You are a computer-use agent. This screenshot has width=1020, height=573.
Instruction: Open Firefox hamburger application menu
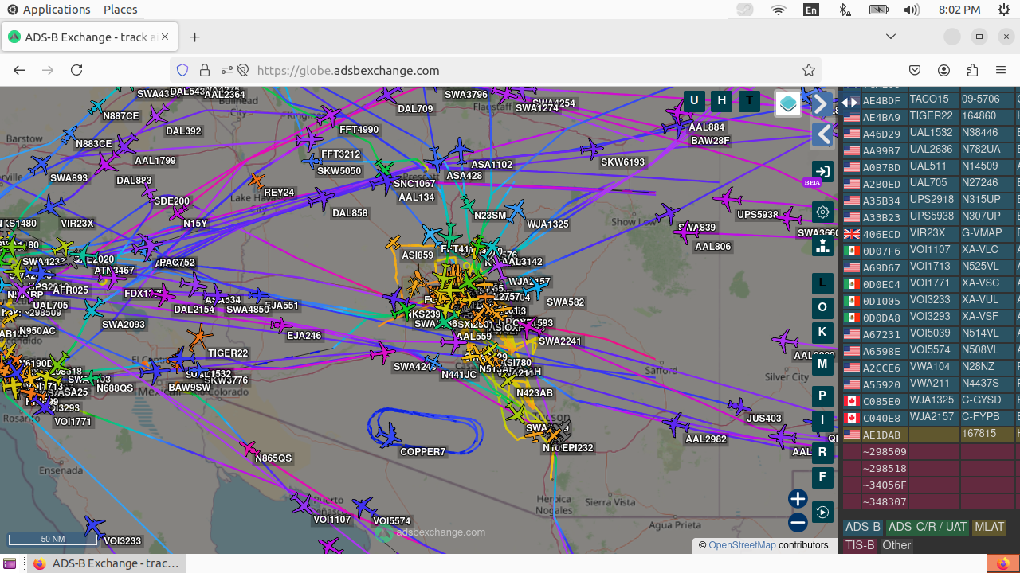click(x=1001, y=70)
